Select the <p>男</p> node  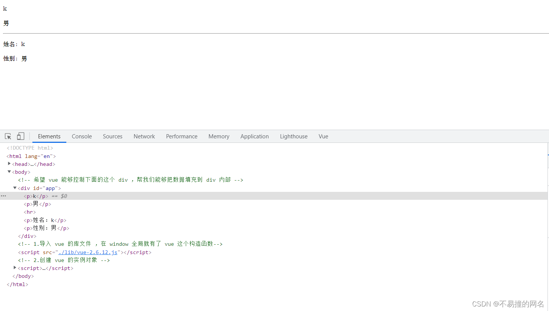[x=37, y=204]
